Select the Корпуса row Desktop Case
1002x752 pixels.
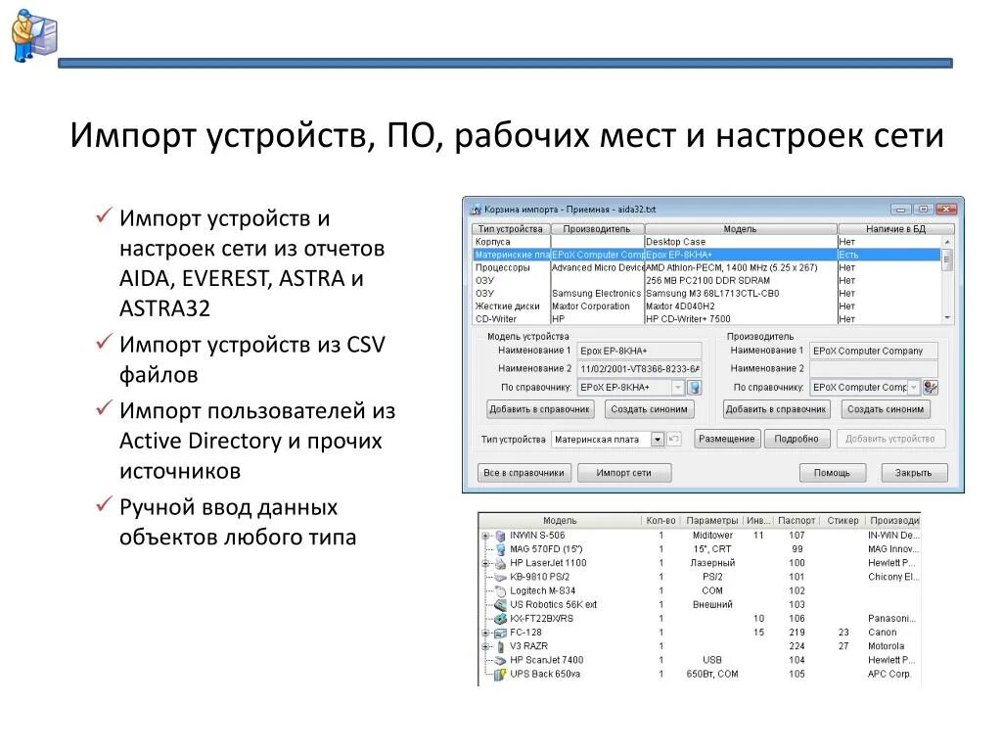point(706,242)
